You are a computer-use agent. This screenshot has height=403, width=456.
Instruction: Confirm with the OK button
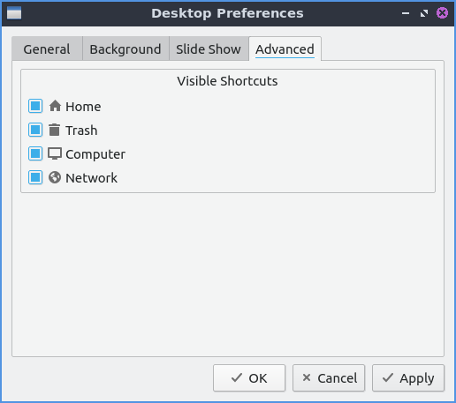[x=249, y=378]
